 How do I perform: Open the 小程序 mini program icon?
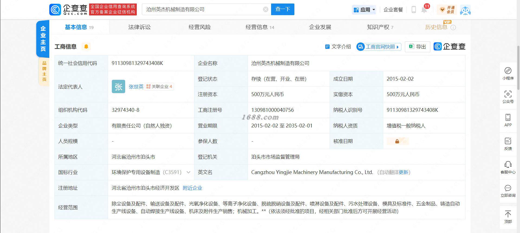click(508, 74)
